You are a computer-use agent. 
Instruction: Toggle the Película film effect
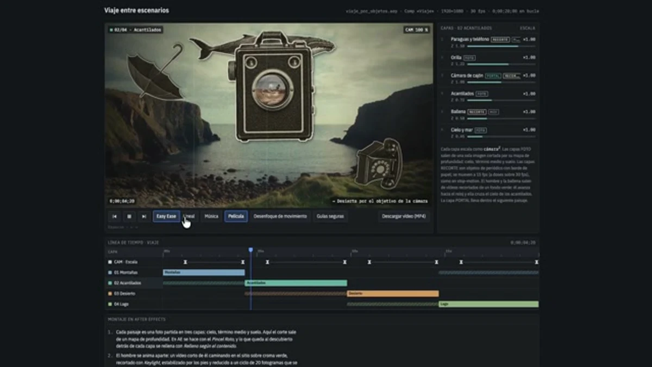(236, 216)
